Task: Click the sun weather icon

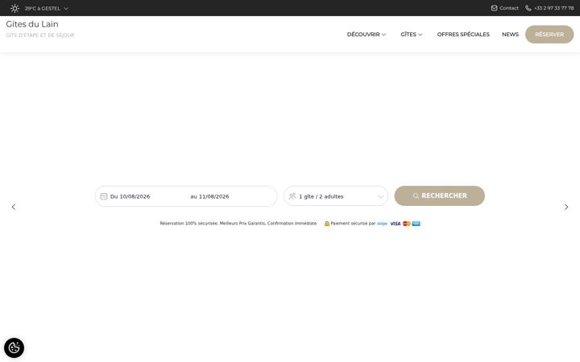Action: point(14,8)
